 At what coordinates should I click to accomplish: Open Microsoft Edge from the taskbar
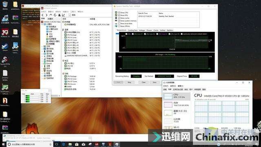64,144
